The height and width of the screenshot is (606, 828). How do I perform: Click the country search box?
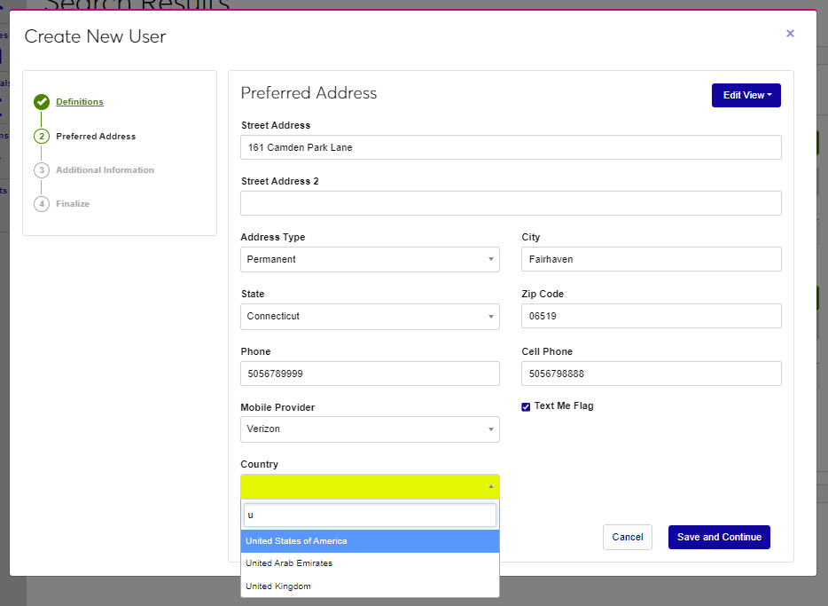[x=370, y=515]
